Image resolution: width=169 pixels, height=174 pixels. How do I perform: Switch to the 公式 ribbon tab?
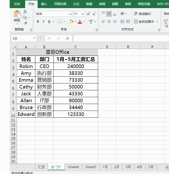[76, 4]
